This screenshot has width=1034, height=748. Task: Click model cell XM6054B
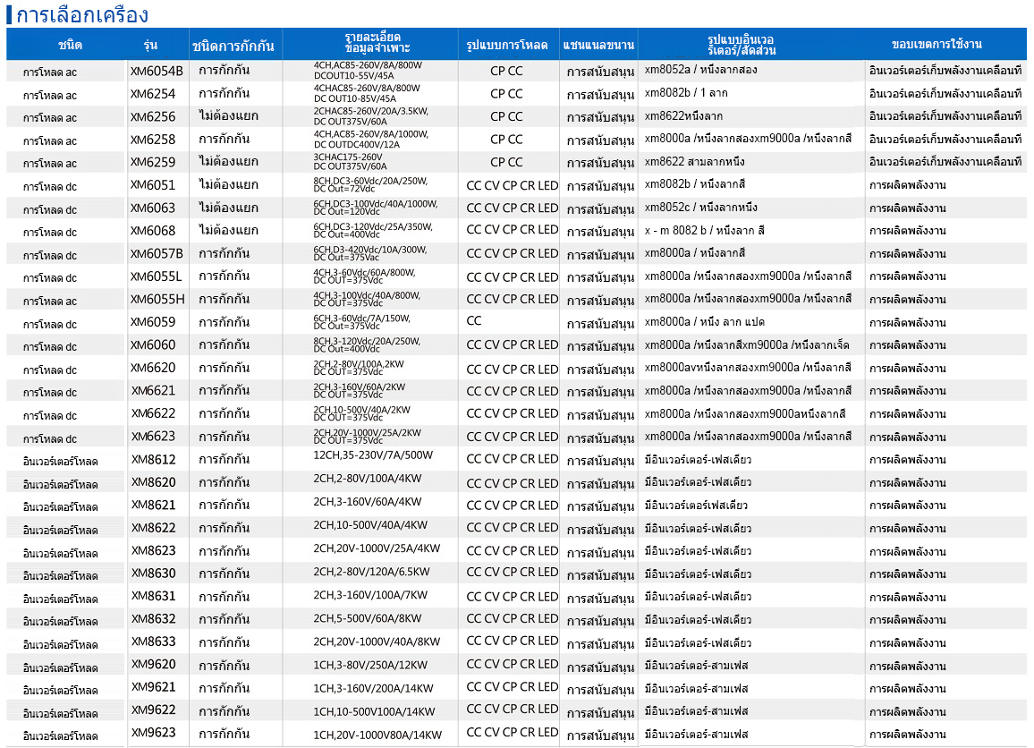pos(157,71)
